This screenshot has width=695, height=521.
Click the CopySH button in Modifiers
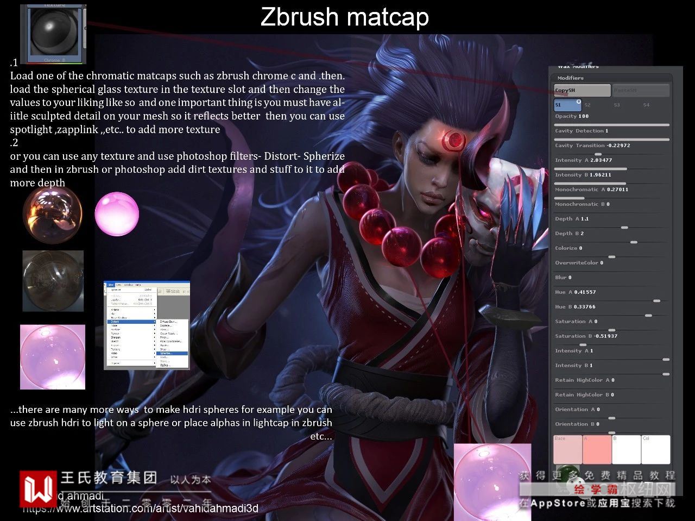582,90
